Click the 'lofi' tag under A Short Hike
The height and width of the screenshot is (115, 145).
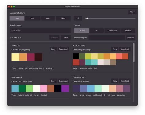click(x=95, y=68)
